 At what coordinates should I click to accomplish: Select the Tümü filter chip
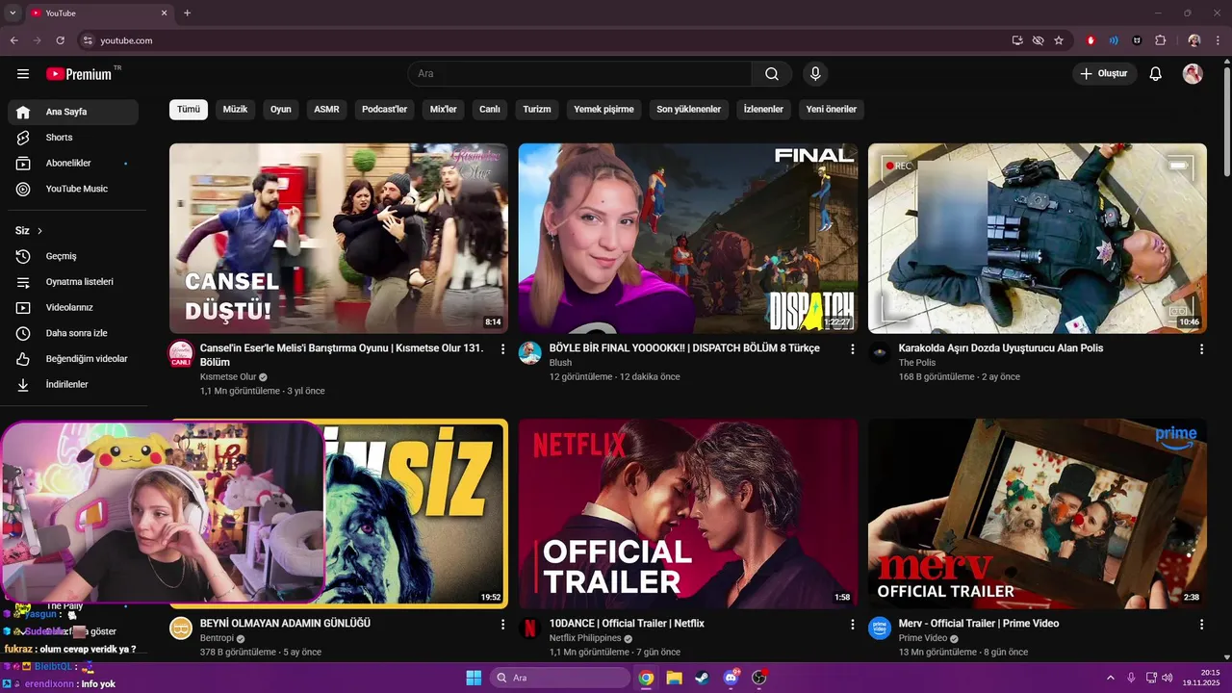pos(189,110)
